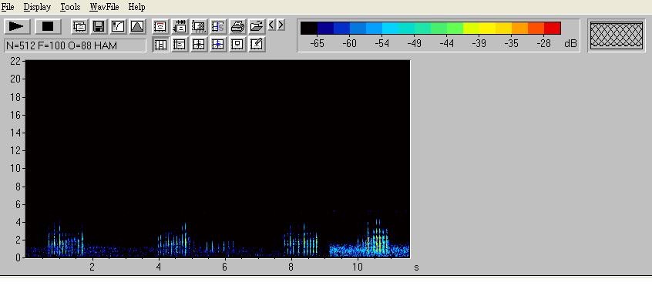Toggle the horizontal marker cursor icon
The width and height of the screenshot is (652, 296).
click(x=180, y=44)
